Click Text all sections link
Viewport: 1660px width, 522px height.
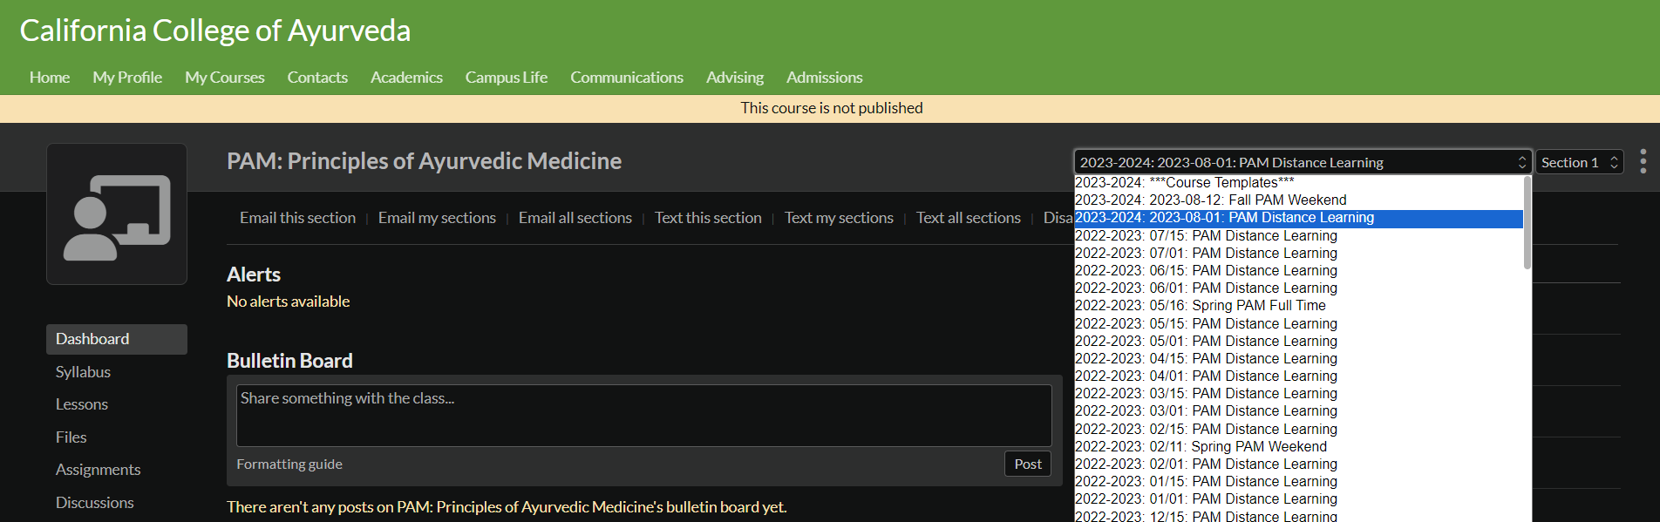(x=969, y=218)
